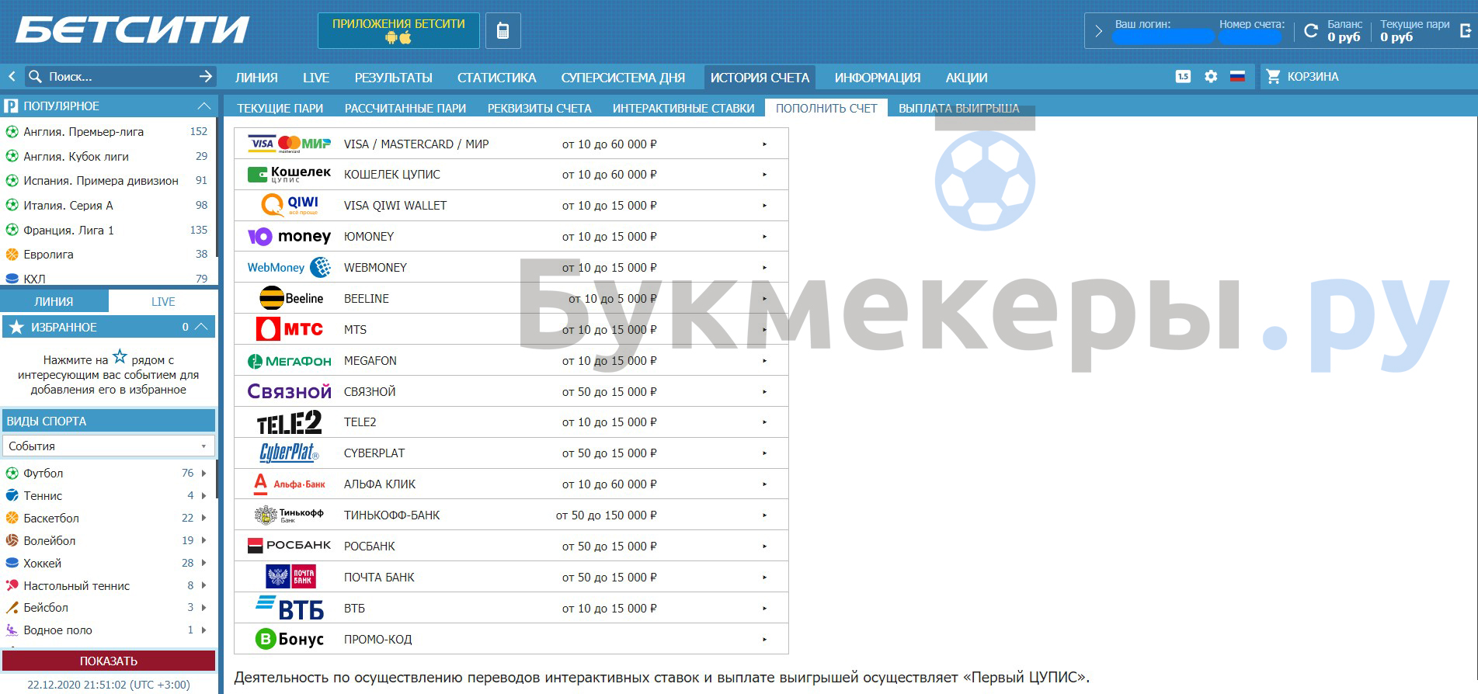Click the WebMoney logo
The image size is (1478, 694).
pos(289,267)
